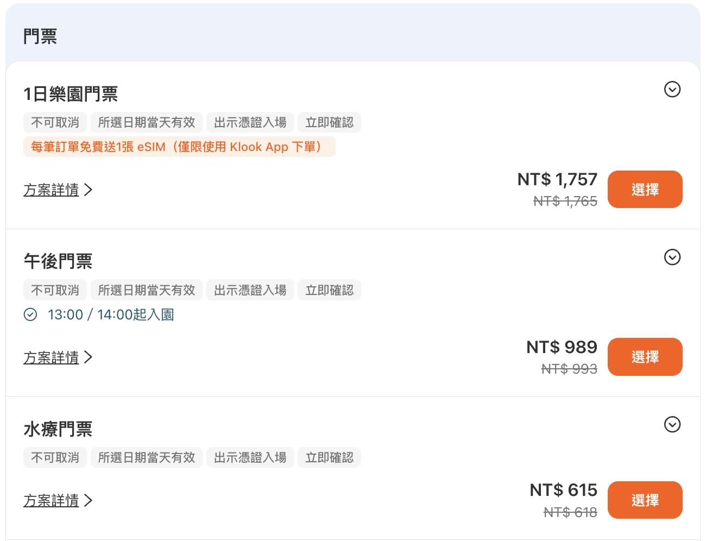The height and width of the screenshot is (541, 706).
Task: Click the 午後門票 title
Action: point(58,261)
